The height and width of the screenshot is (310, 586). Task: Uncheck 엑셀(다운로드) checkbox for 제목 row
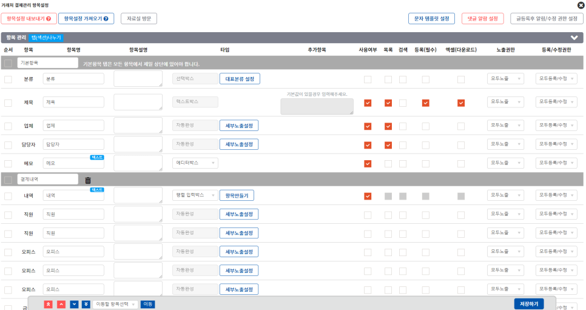point(461,103)
